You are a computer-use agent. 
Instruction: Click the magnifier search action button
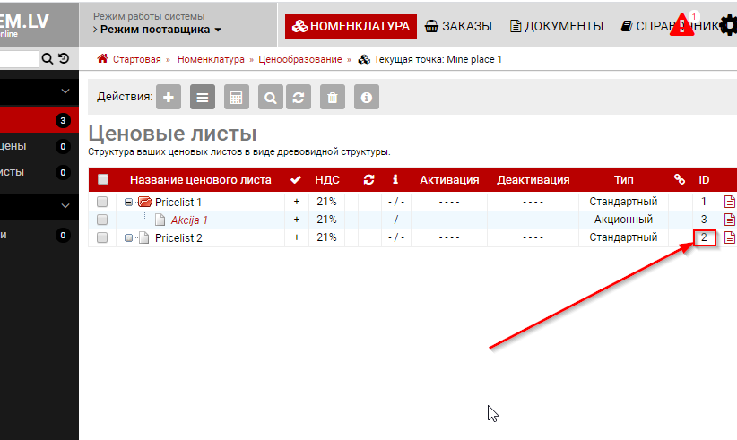point(270,97)
